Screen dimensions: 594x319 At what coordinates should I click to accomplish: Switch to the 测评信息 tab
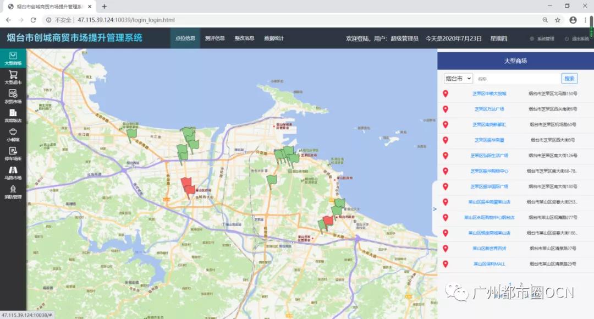point(215,38)
